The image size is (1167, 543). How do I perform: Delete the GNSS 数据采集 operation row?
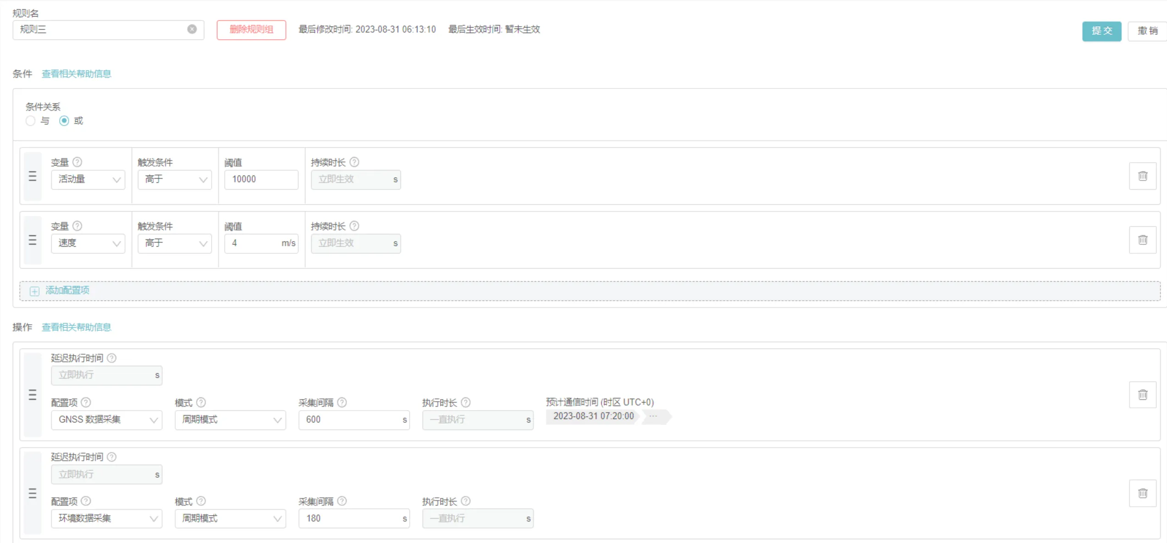[x=1142, y=395]
